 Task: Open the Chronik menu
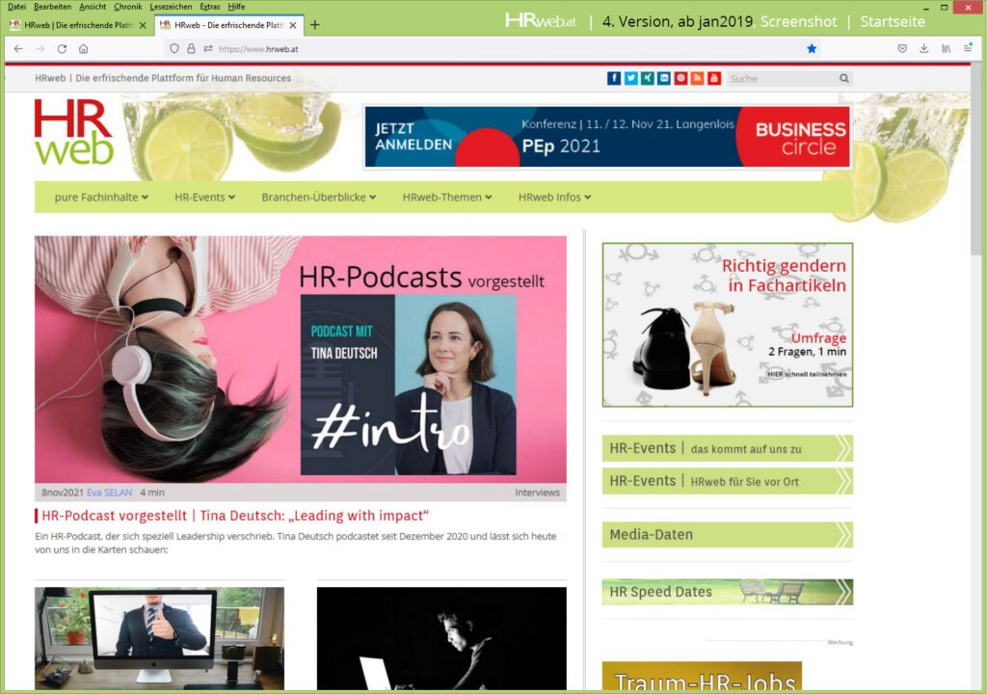(x=128, y=7)
